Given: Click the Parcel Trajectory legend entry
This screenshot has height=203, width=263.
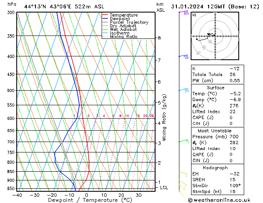Looking at the screenshot, I should click(x=129, y=23).
